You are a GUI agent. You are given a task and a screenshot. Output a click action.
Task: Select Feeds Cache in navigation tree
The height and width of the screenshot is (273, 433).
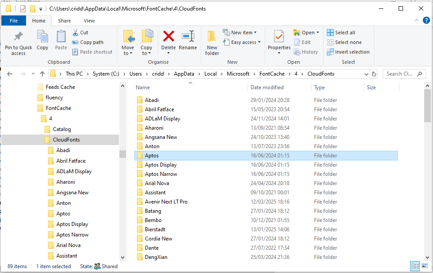point(60,87)
